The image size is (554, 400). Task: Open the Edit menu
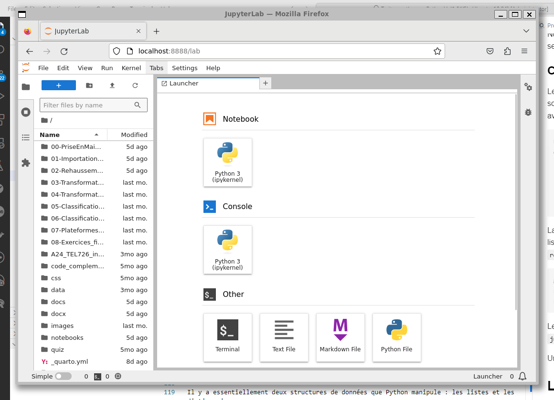coord(63,68)
